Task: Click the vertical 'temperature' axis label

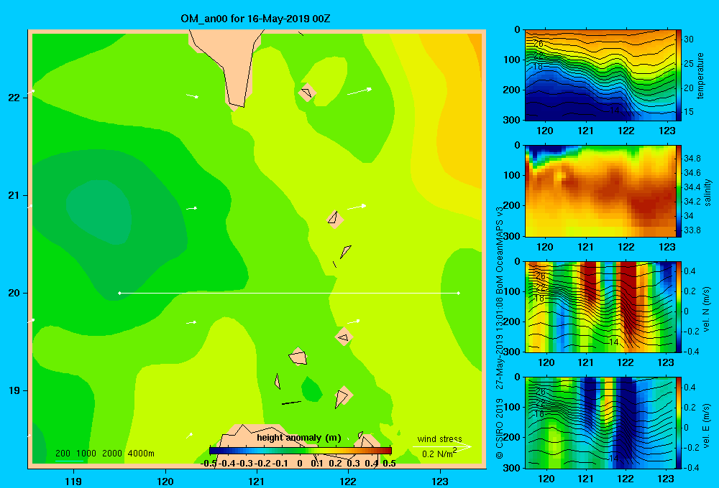Action: [x=700, y=75]
